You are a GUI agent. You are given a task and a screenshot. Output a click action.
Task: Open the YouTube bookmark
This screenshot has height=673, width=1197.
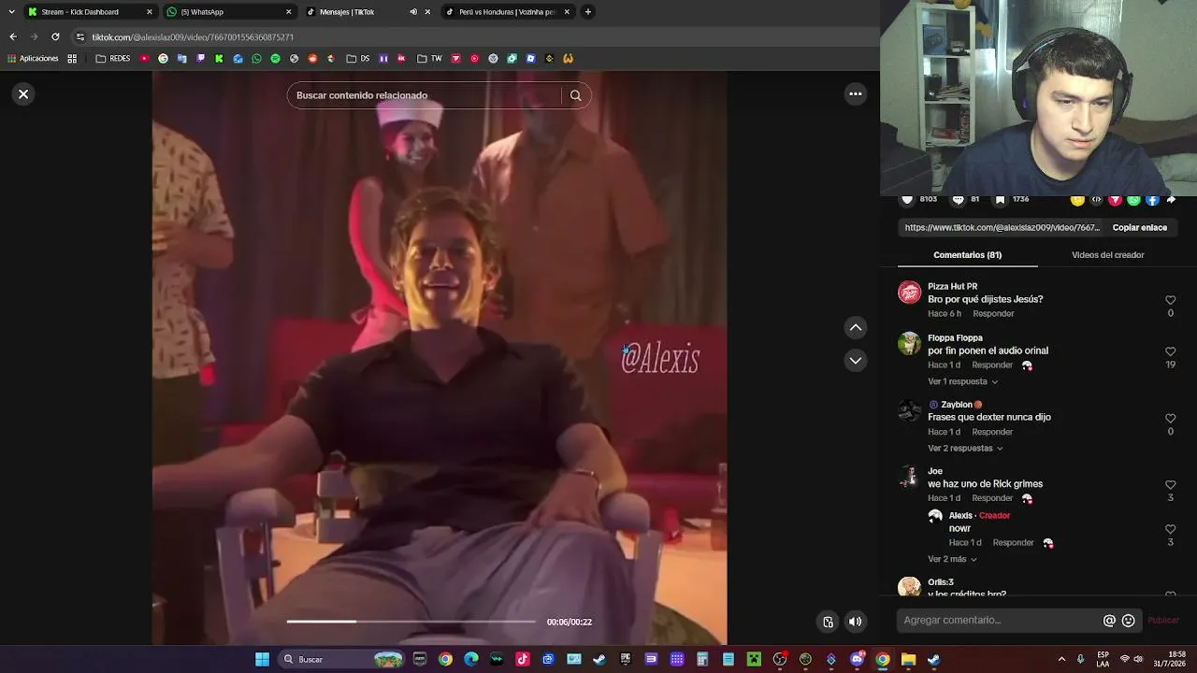(x=144, y=59)
